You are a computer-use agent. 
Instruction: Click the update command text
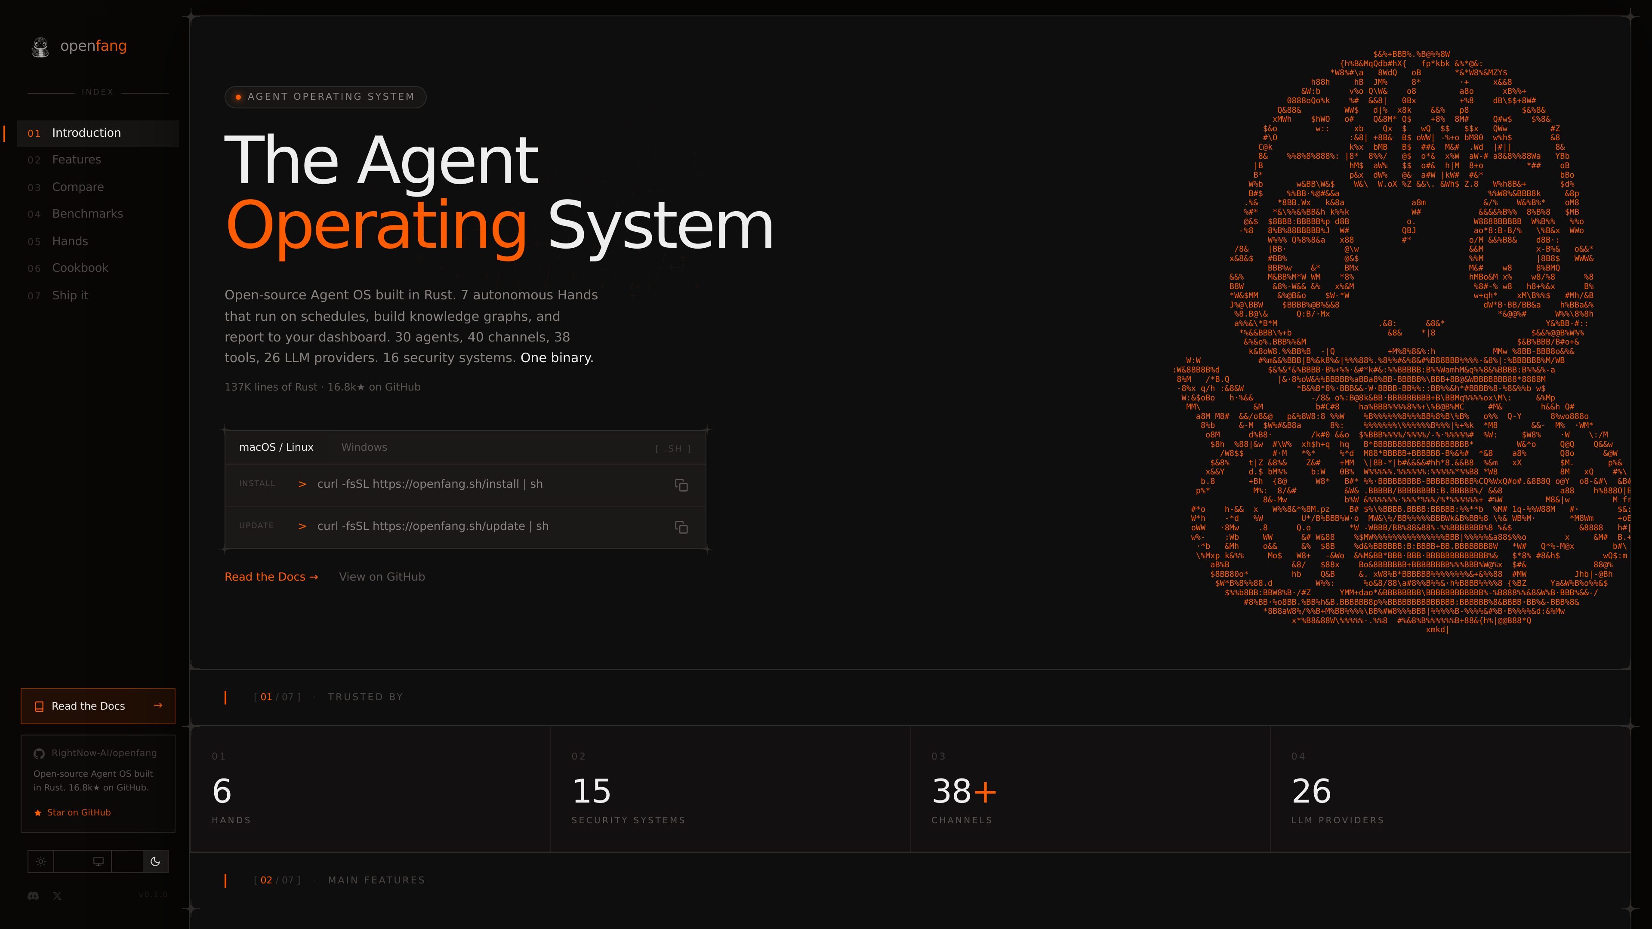[x=433, y=526]
